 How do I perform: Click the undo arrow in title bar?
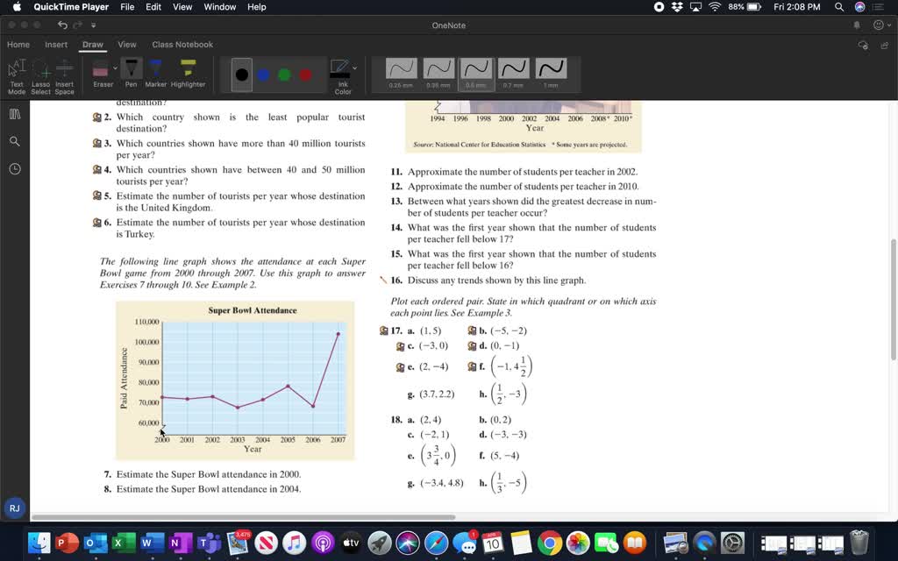pos(62,25)
